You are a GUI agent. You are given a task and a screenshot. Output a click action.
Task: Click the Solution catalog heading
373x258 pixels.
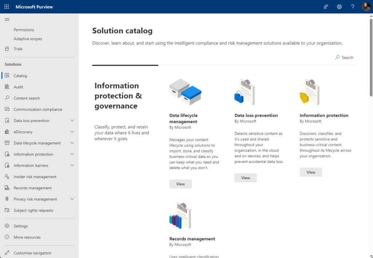[122, 31]
